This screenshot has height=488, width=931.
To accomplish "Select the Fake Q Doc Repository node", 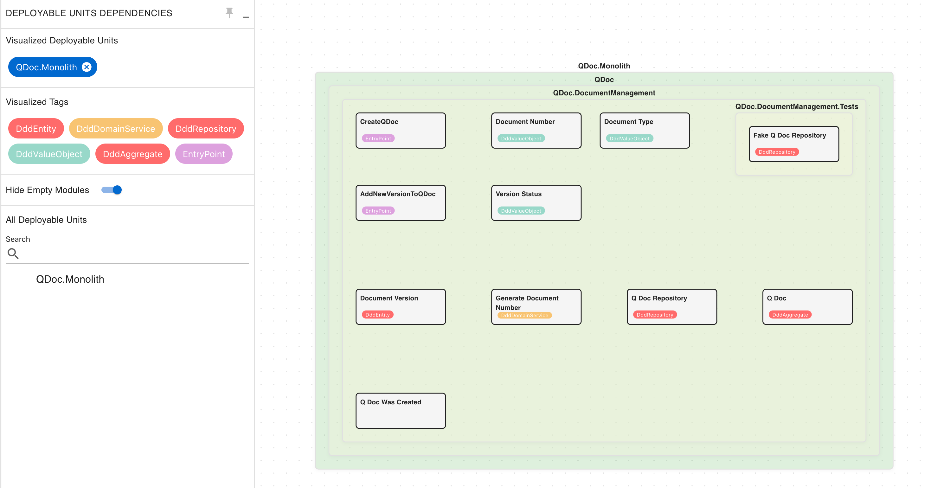I will (794, 144).
